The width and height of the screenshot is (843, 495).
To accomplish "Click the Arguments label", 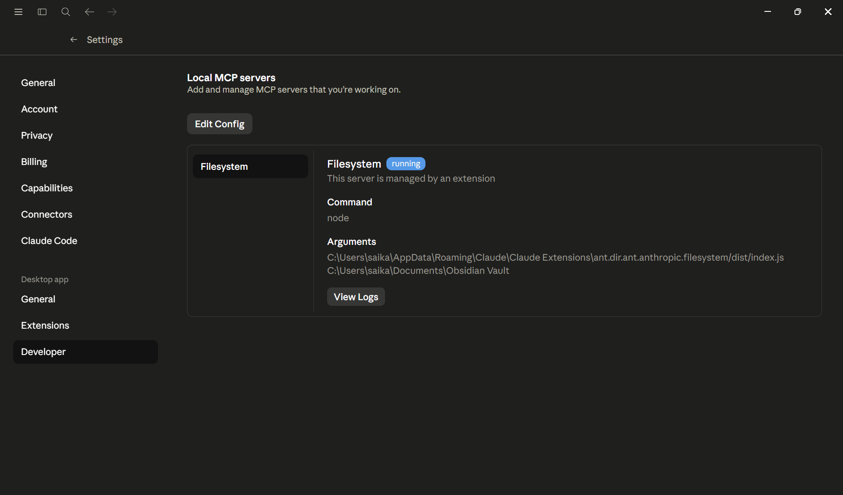I will point(351,242).
